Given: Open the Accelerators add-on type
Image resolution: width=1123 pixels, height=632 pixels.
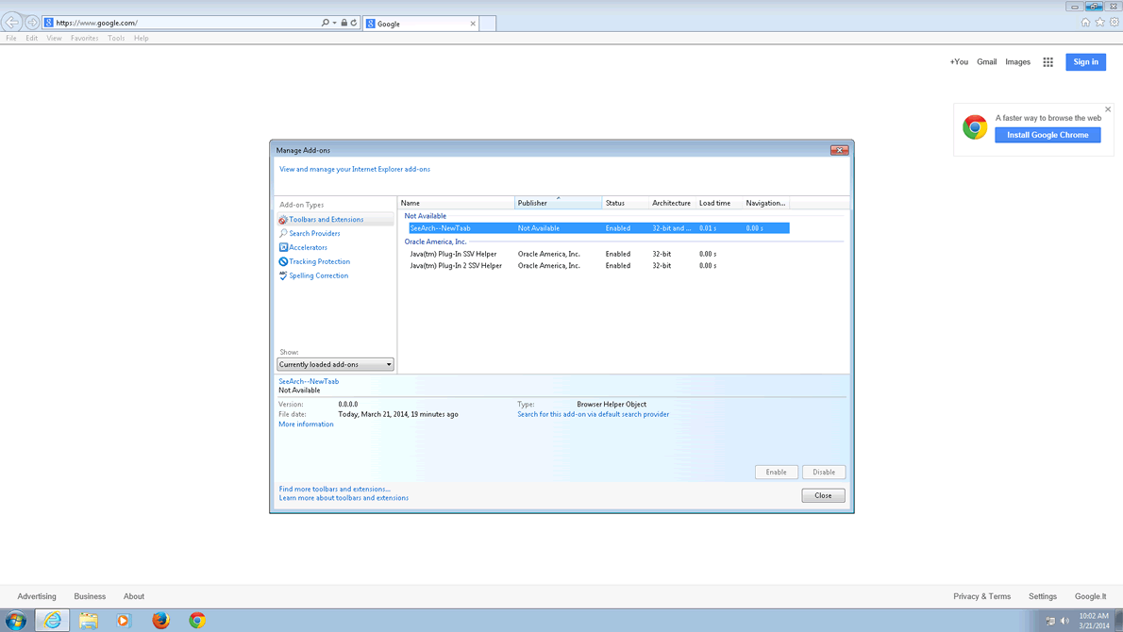Looking at the screenshot, I should click(x=308, y=248).
